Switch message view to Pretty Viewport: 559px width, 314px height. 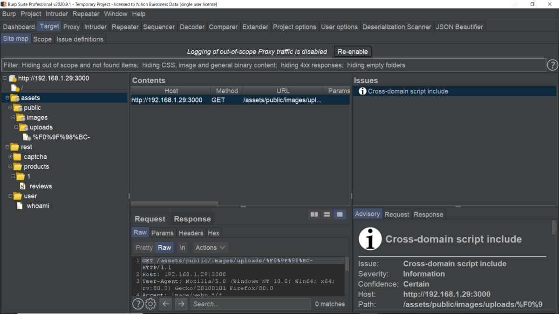coord(144,247)
